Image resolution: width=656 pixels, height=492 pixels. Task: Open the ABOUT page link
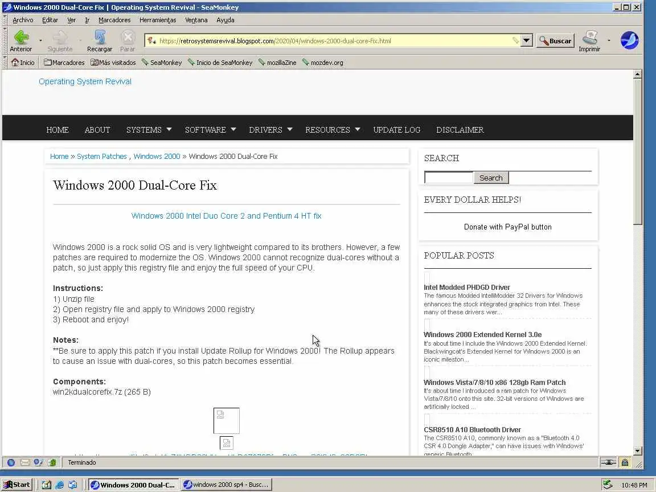click(x=97, y=130)
